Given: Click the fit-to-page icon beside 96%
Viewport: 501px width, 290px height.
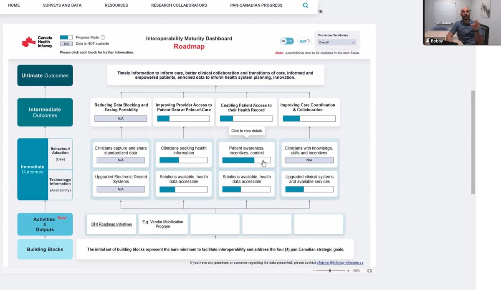Looking at the screenshot, I should (369, 271).
